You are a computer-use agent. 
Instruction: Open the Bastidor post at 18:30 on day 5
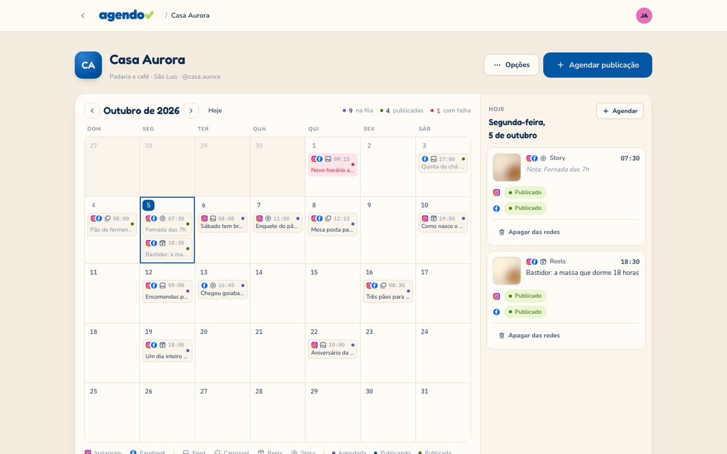tap(167, 248)
